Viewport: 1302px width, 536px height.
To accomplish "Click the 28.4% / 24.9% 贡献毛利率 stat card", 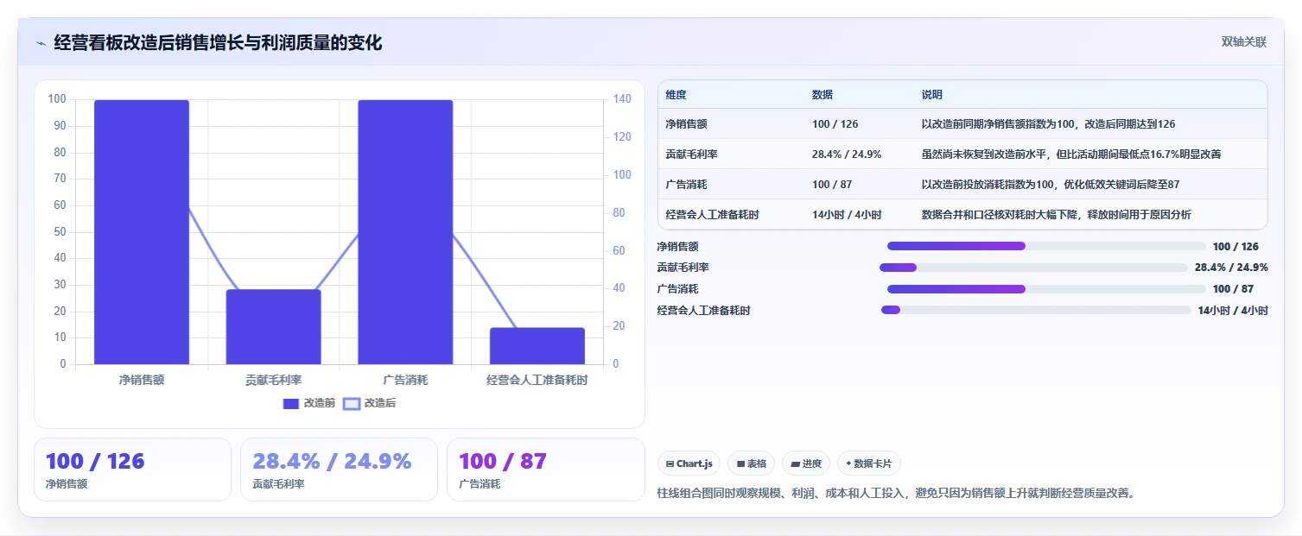I will coord(339,470).
